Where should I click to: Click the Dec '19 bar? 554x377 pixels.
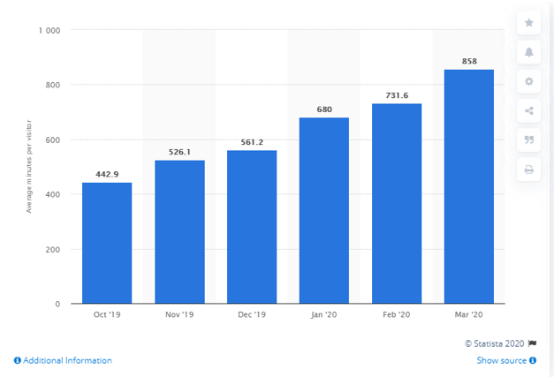(252, 227)
